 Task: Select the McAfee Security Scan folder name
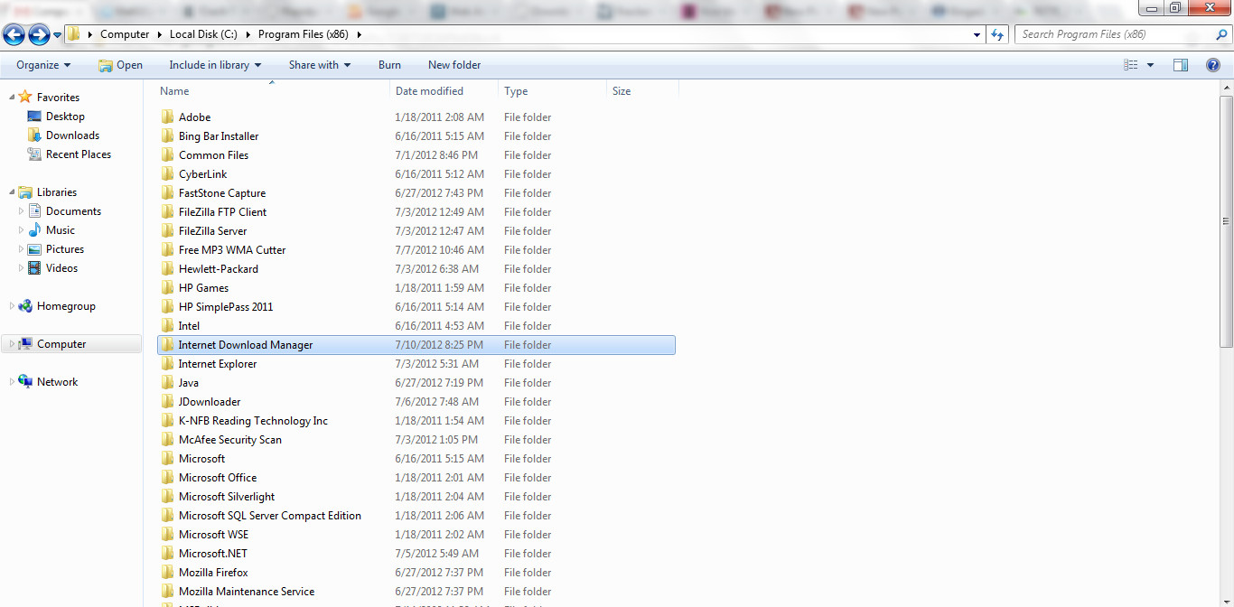pos(230,440)
